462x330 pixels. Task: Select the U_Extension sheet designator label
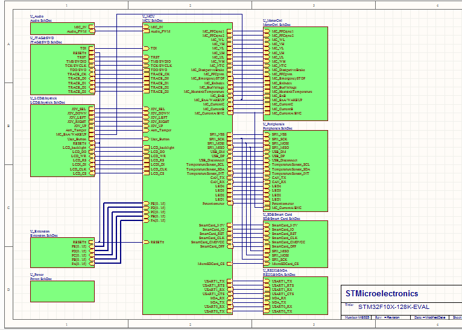(40, 231)
